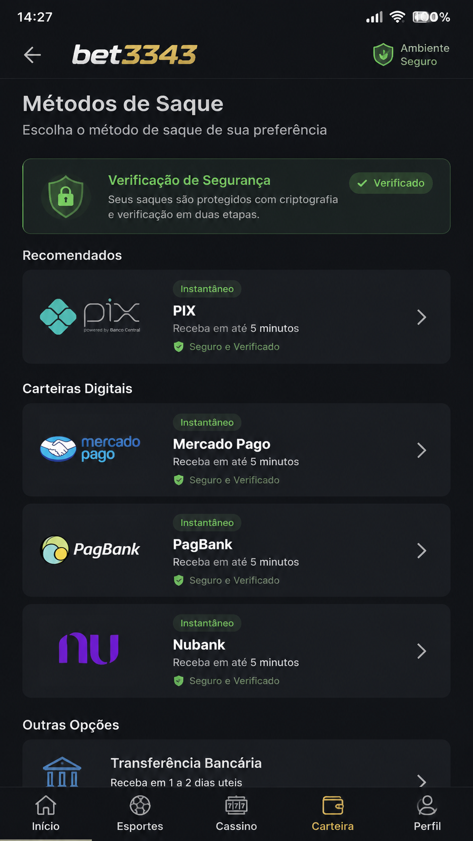This screenshot has width=473, height=841.
Task: Tap the Verificado status badge
Action: tap(391, 183)
